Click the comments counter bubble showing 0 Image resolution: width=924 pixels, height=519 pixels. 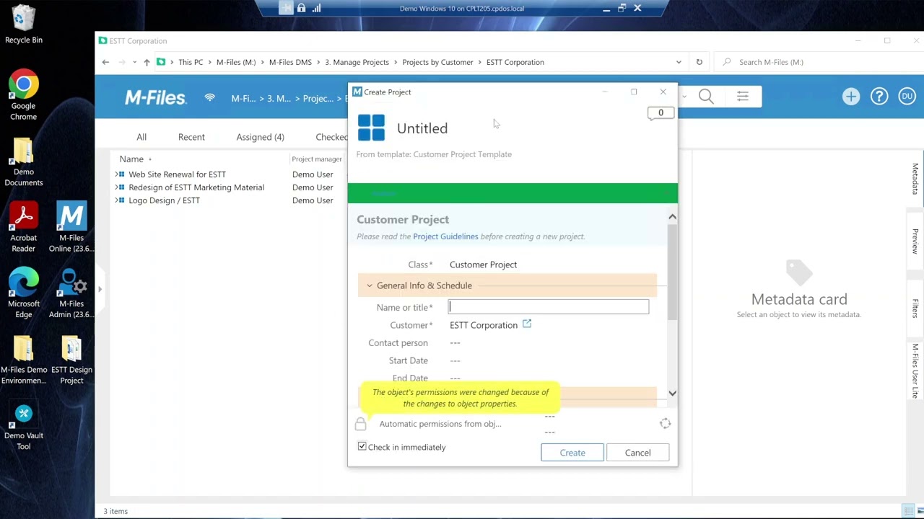(x=661, y=113)
